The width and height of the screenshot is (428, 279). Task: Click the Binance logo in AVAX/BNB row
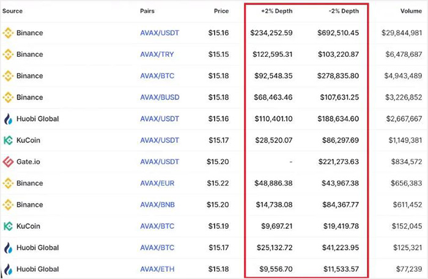point(8,204)
